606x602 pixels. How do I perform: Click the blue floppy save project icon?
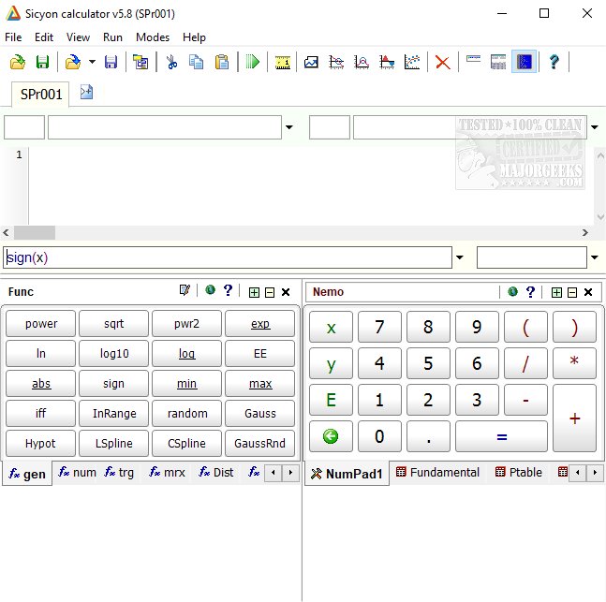click(111, 62)
